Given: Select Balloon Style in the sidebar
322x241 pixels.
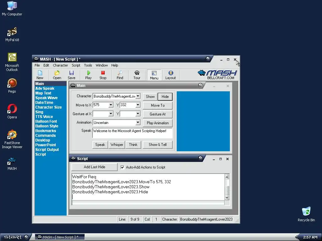Looking at the screenshot, I should (x=47, y=126).
